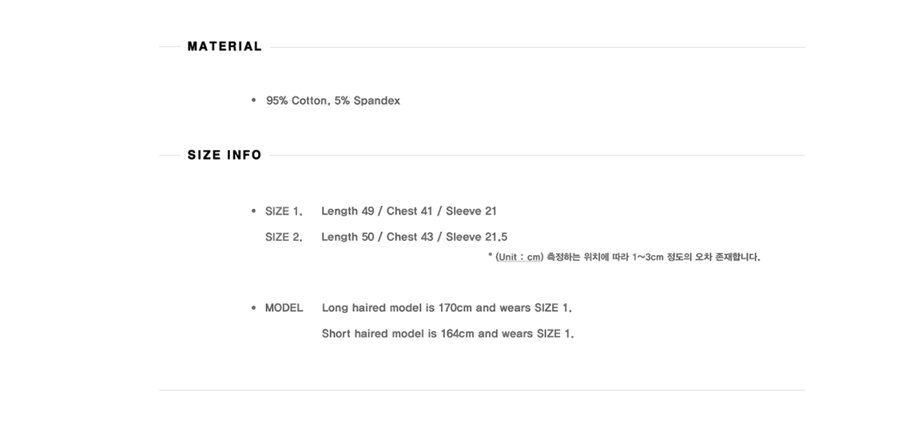The image size is (914, 426).
Task: Click Length 49 / Chest 41 measurements line
Action: click(408, 211)
